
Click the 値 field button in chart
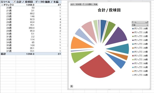(72, 86)
